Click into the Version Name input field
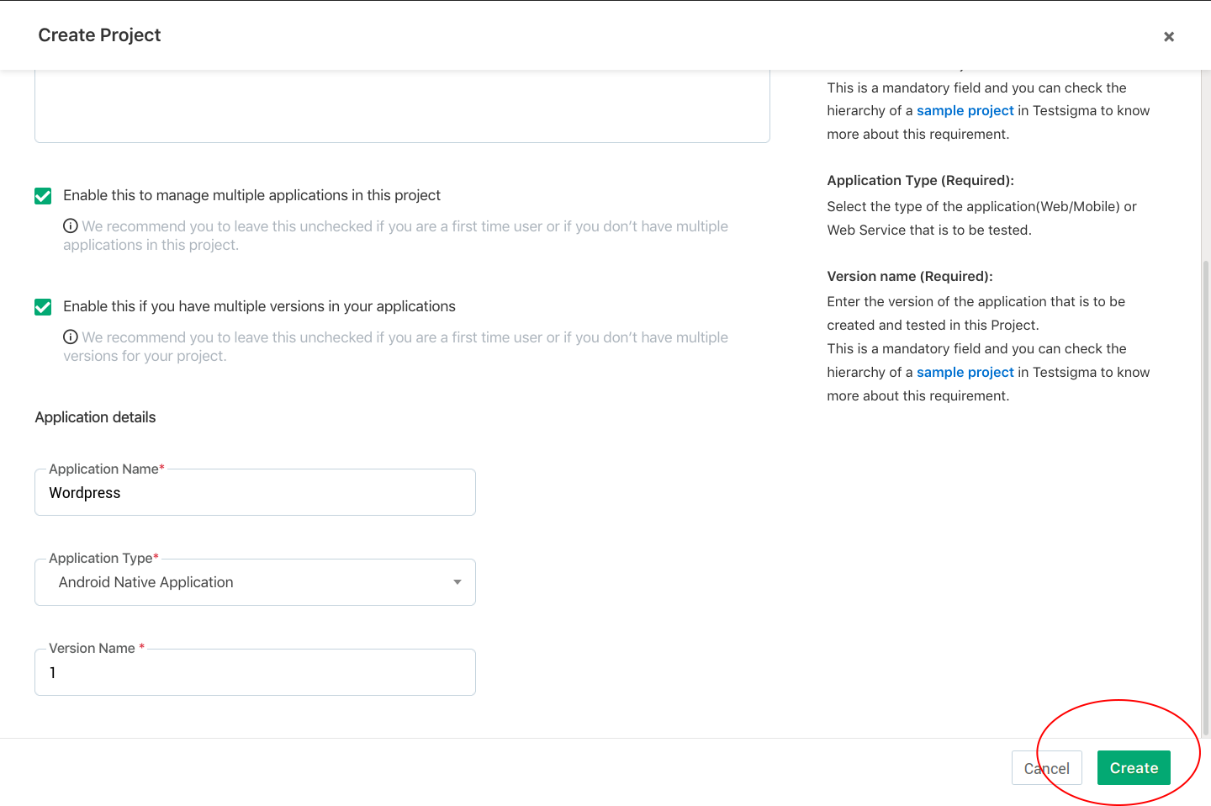Viewport: 1211px width, 806px height. coord(255,673)
